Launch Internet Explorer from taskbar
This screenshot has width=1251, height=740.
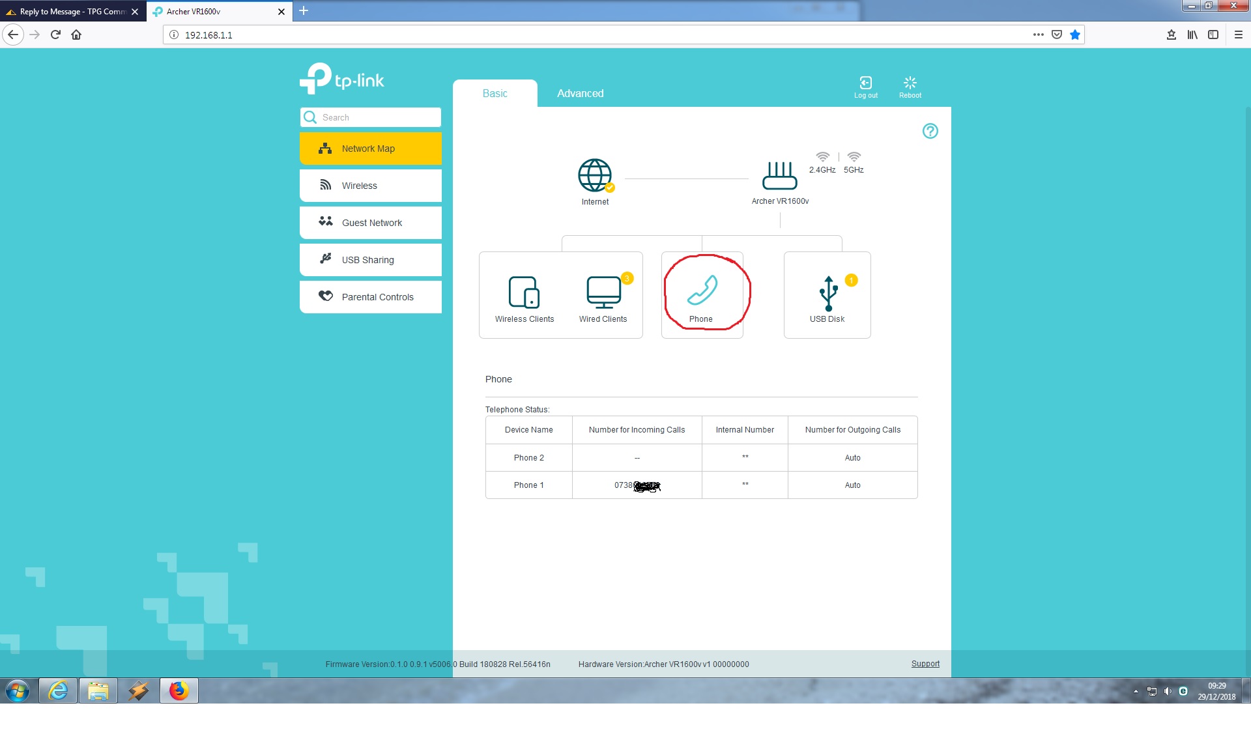click(x=58, y=690)
